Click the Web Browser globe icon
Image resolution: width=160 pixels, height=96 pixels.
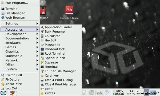pyautogui.click(x=3, y=18)
